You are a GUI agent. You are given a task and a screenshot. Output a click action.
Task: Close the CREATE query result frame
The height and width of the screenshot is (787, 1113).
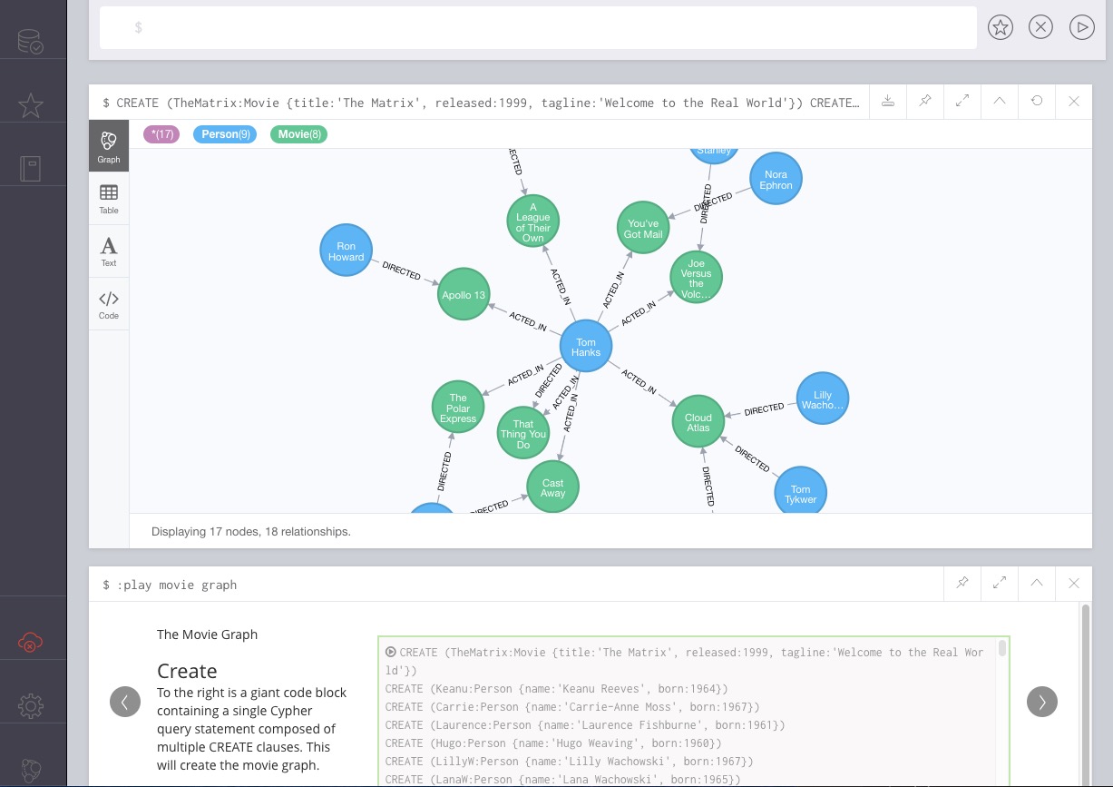click(x=1074, y=102)
